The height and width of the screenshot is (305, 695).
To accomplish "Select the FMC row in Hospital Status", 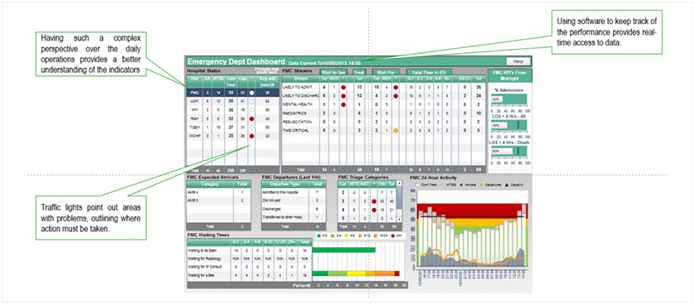I will point(233,93).
